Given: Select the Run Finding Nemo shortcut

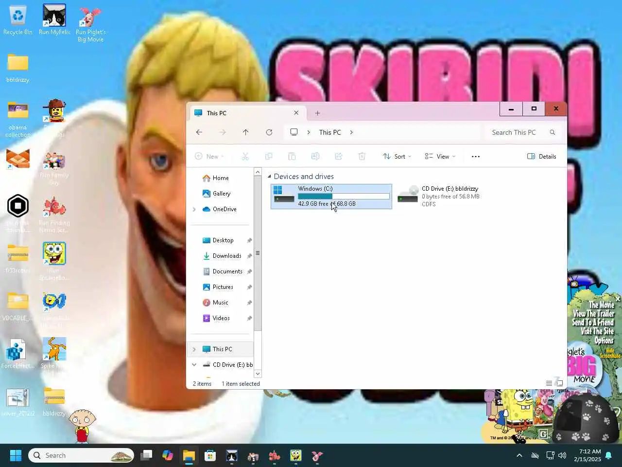Looking at the screenshot, I should (x=54, y=214).
